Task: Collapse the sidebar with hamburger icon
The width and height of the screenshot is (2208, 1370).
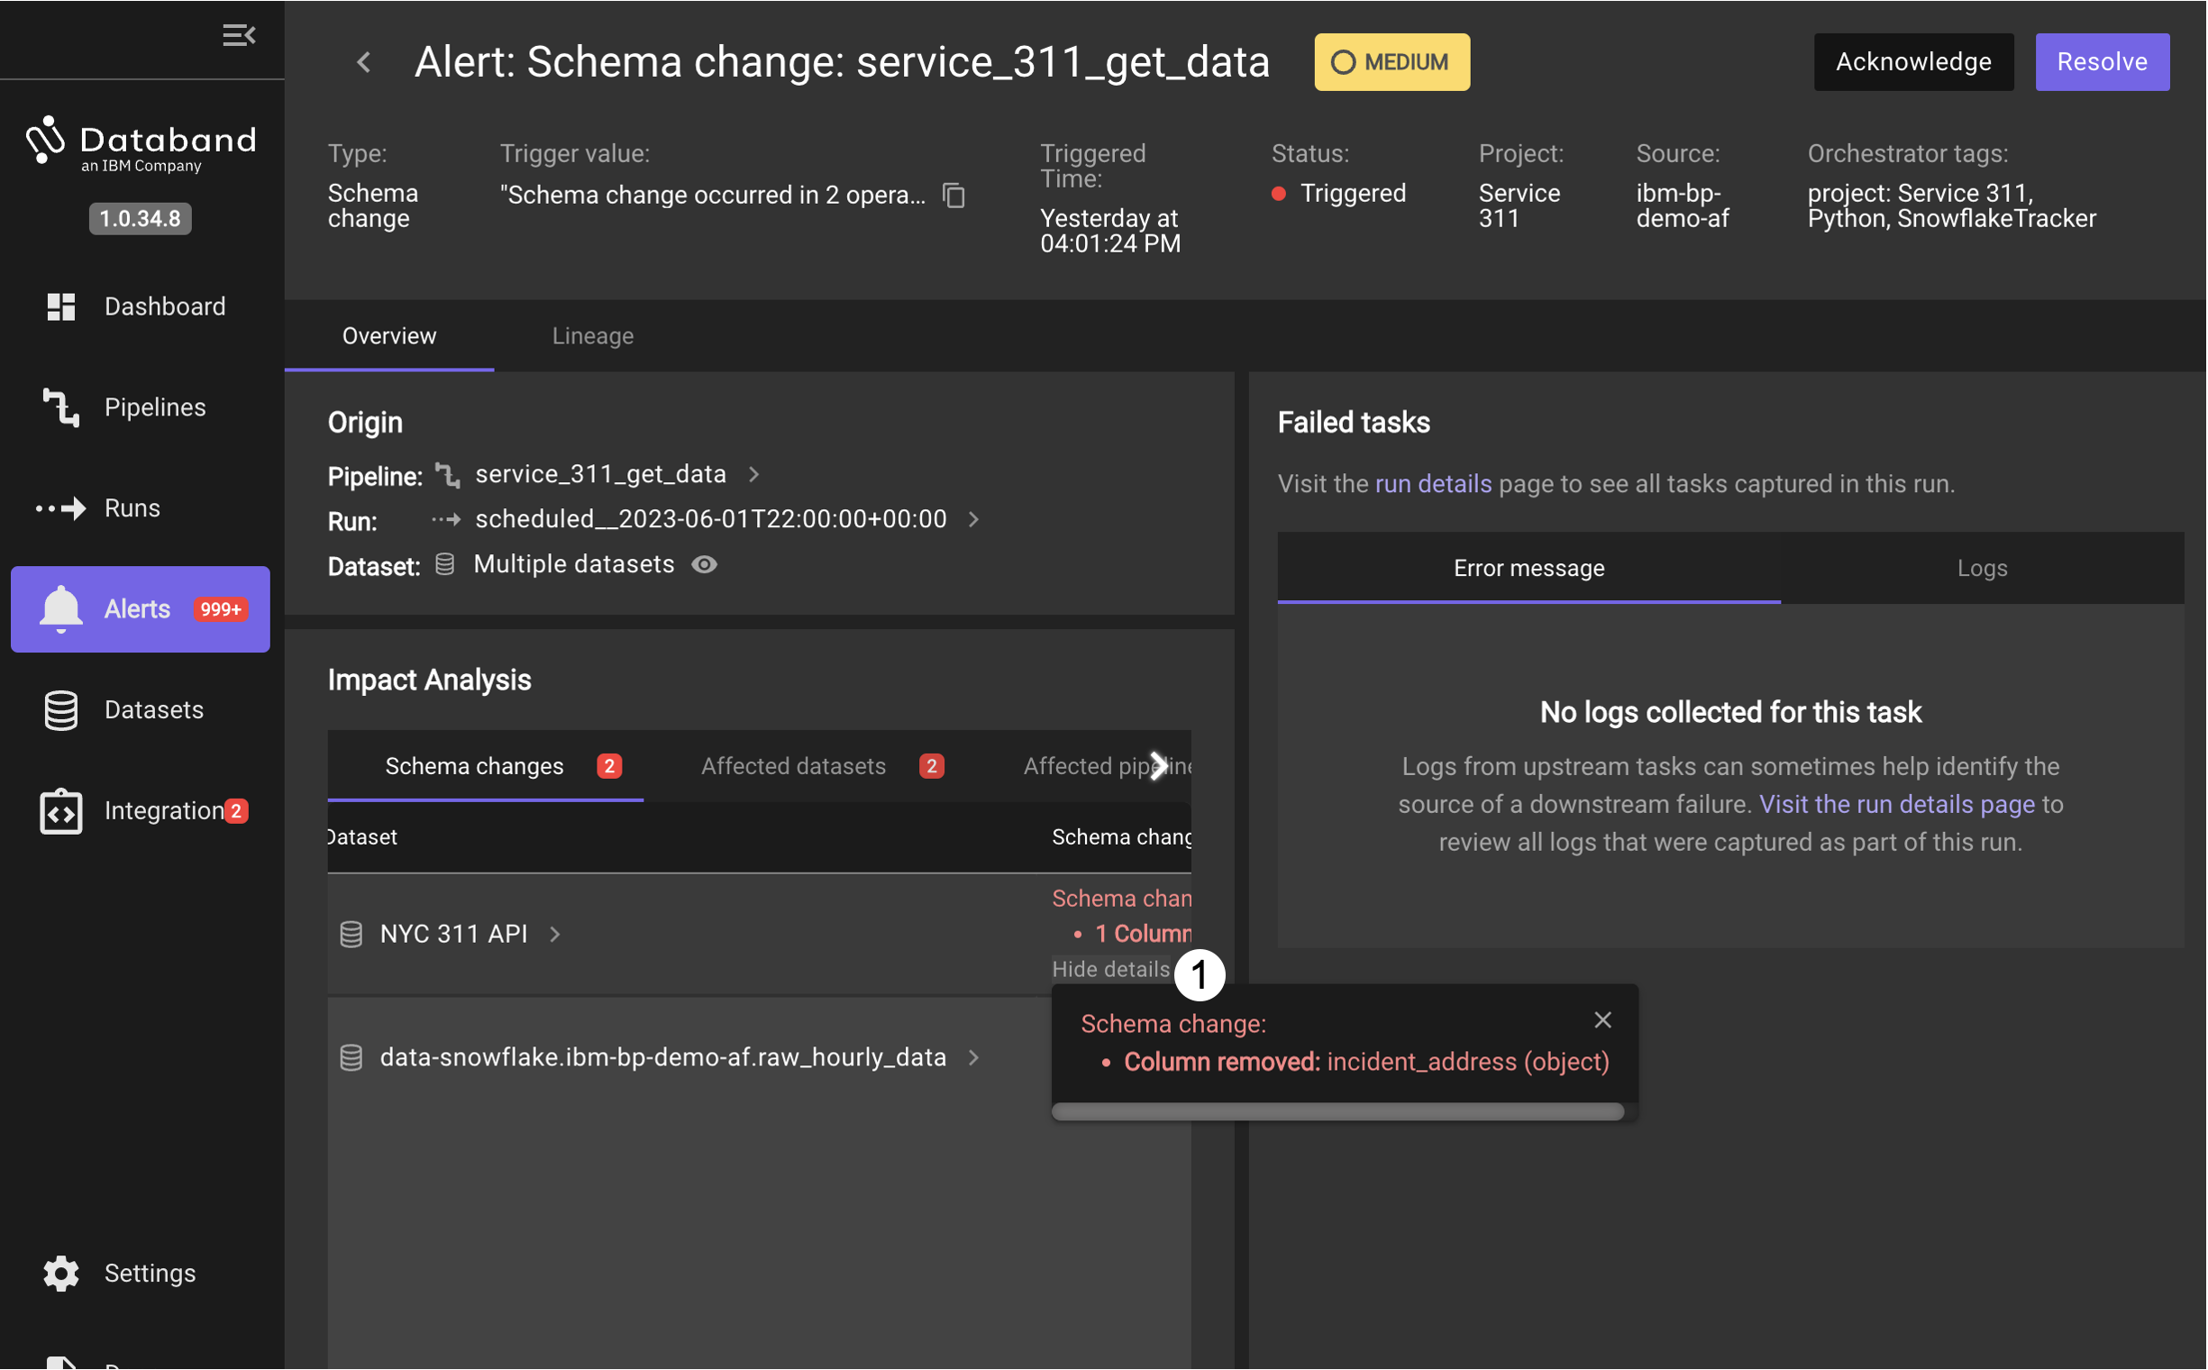Action: 238,35
